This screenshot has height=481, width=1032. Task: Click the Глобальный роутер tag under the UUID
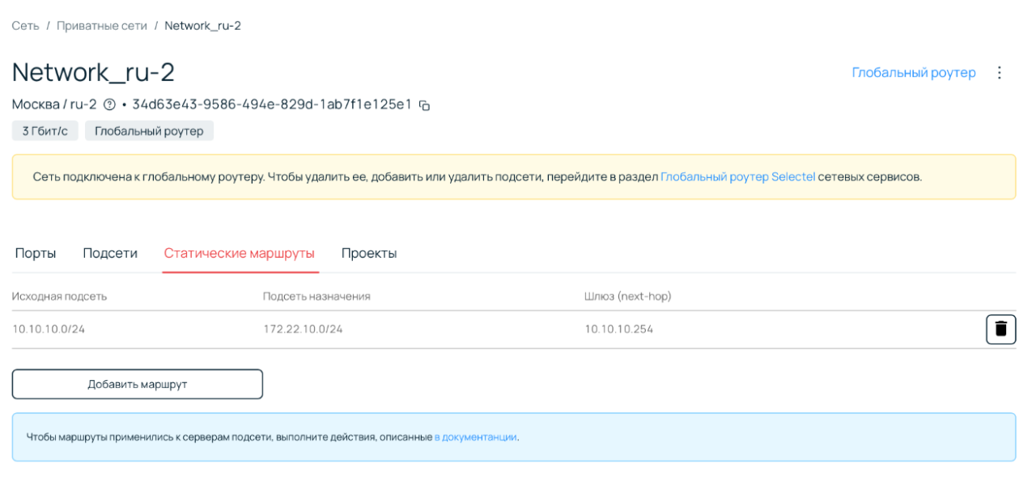pyautogui.click(x=149, y=131)
